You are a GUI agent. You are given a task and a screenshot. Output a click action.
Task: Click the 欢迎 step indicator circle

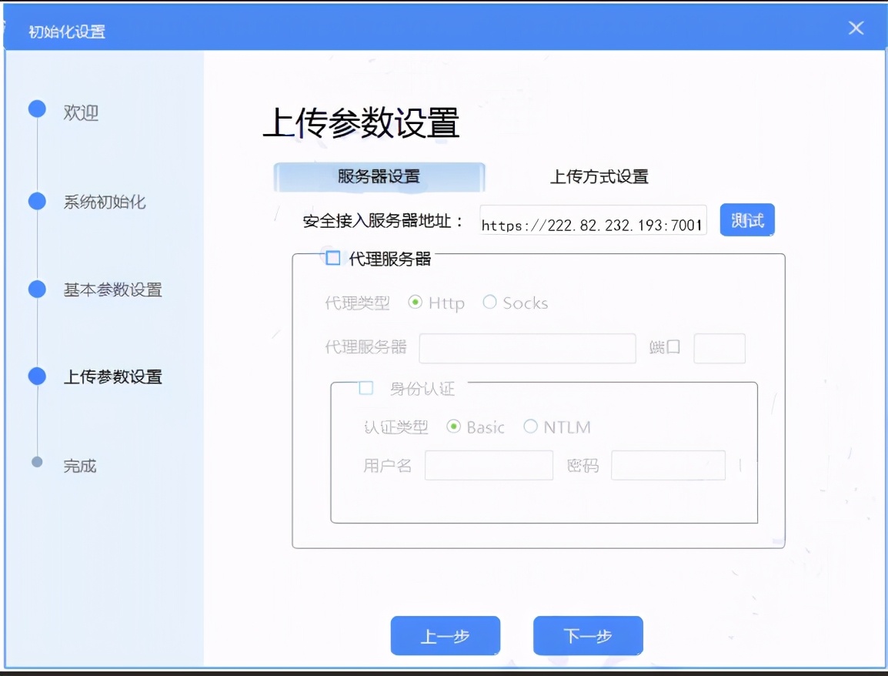click(38, 110)
